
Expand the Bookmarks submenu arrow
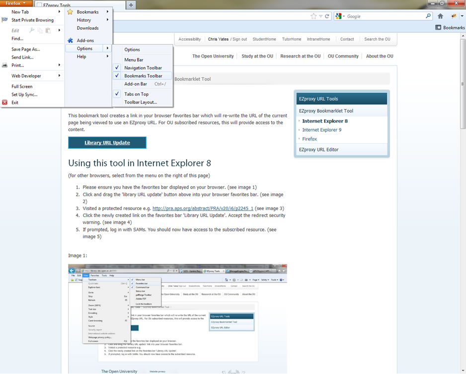tap(108, 12)
